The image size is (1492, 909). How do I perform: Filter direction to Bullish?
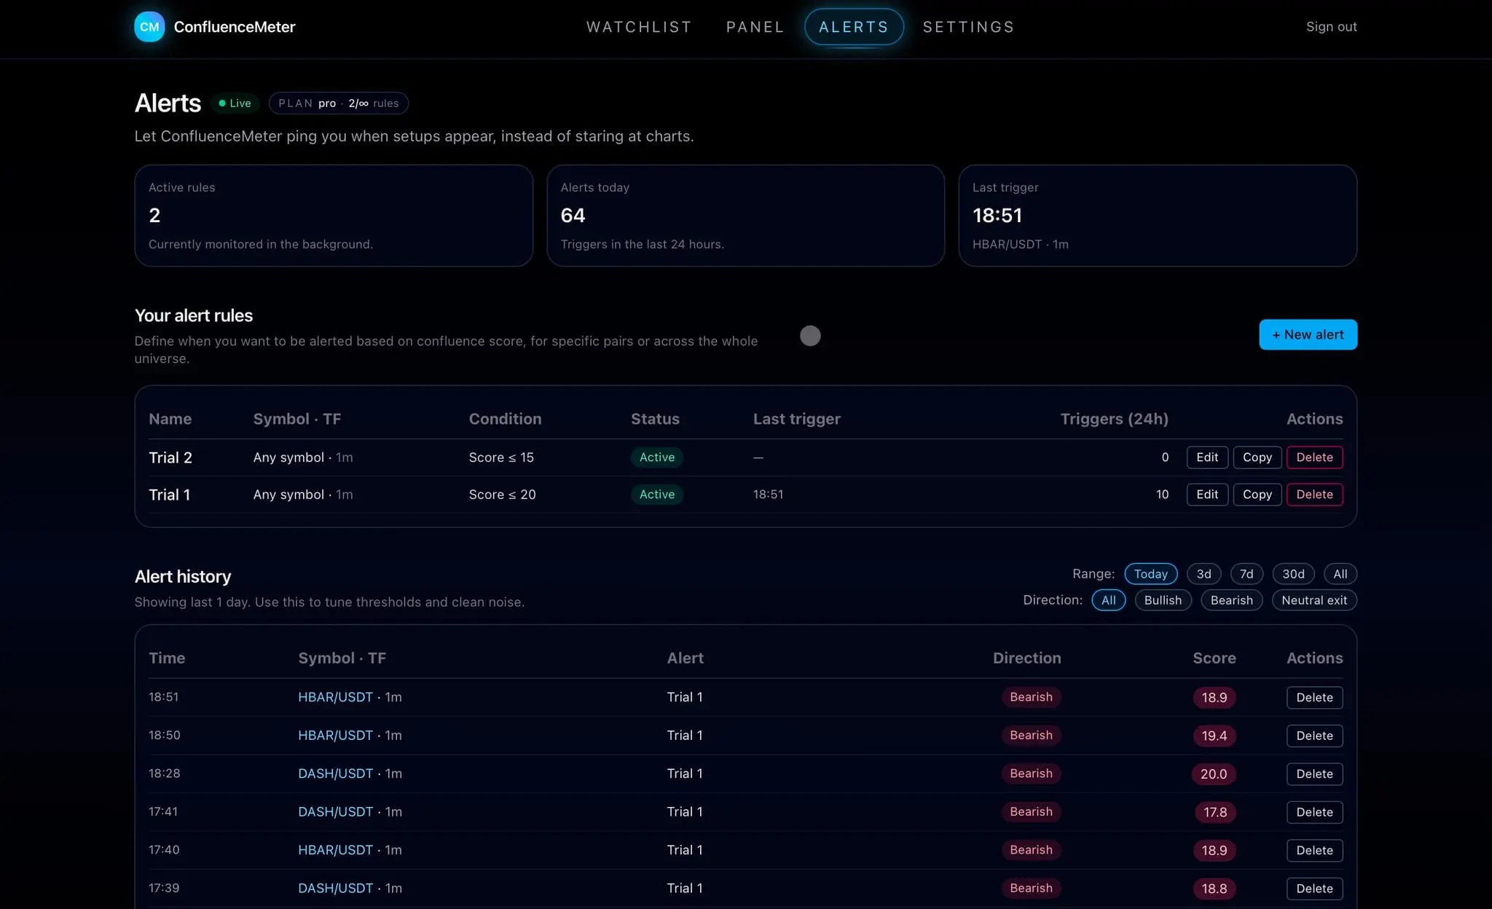pyautogui.click(x=1163, y=600)
